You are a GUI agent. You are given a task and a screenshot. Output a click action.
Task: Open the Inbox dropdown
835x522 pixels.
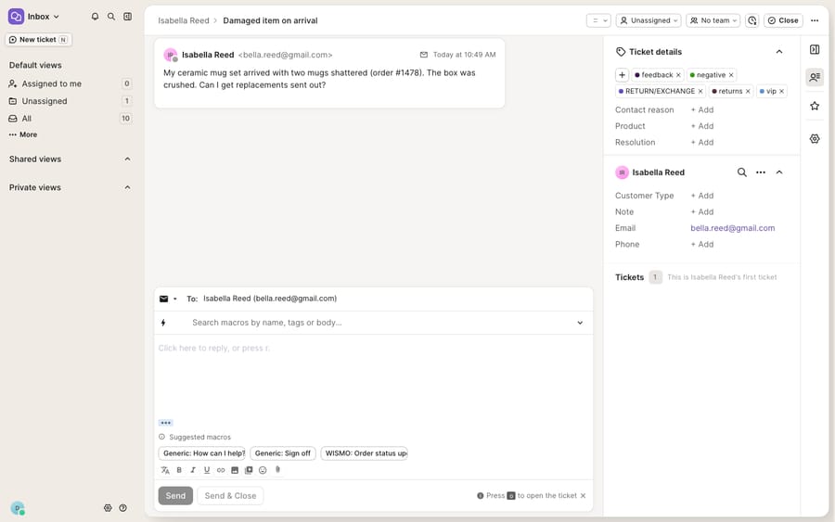(x=43, y=17)
